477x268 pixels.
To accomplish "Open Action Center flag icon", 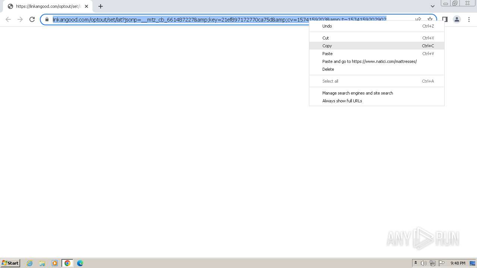I will coord(442,263).
